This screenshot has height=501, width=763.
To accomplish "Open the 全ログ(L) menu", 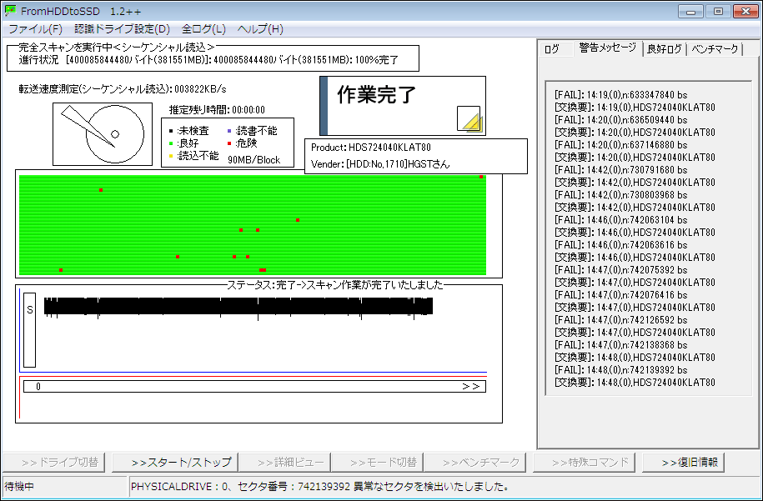I will 203,29.
